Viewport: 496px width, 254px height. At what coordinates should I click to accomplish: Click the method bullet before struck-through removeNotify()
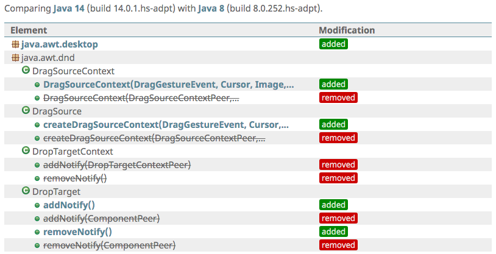[37, 178]
